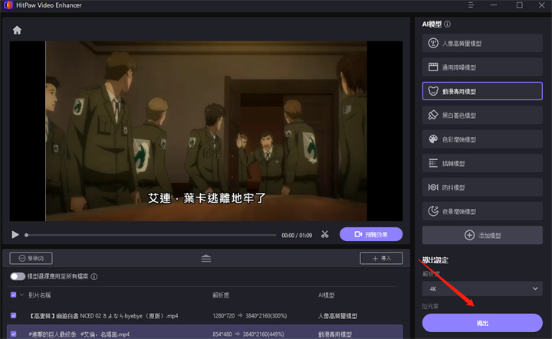This screenshot has height=339, width=552.
Task: Select the 人像高質量模型 face model
Action: [x=482, y=43]
